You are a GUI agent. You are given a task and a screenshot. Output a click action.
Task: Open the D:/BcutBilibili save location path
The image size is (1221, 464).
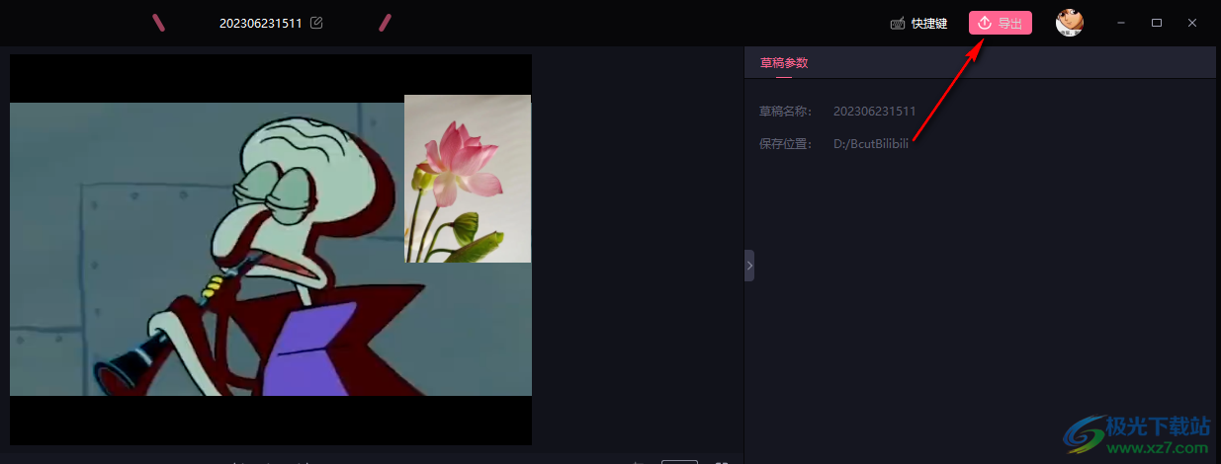[871, 143]
